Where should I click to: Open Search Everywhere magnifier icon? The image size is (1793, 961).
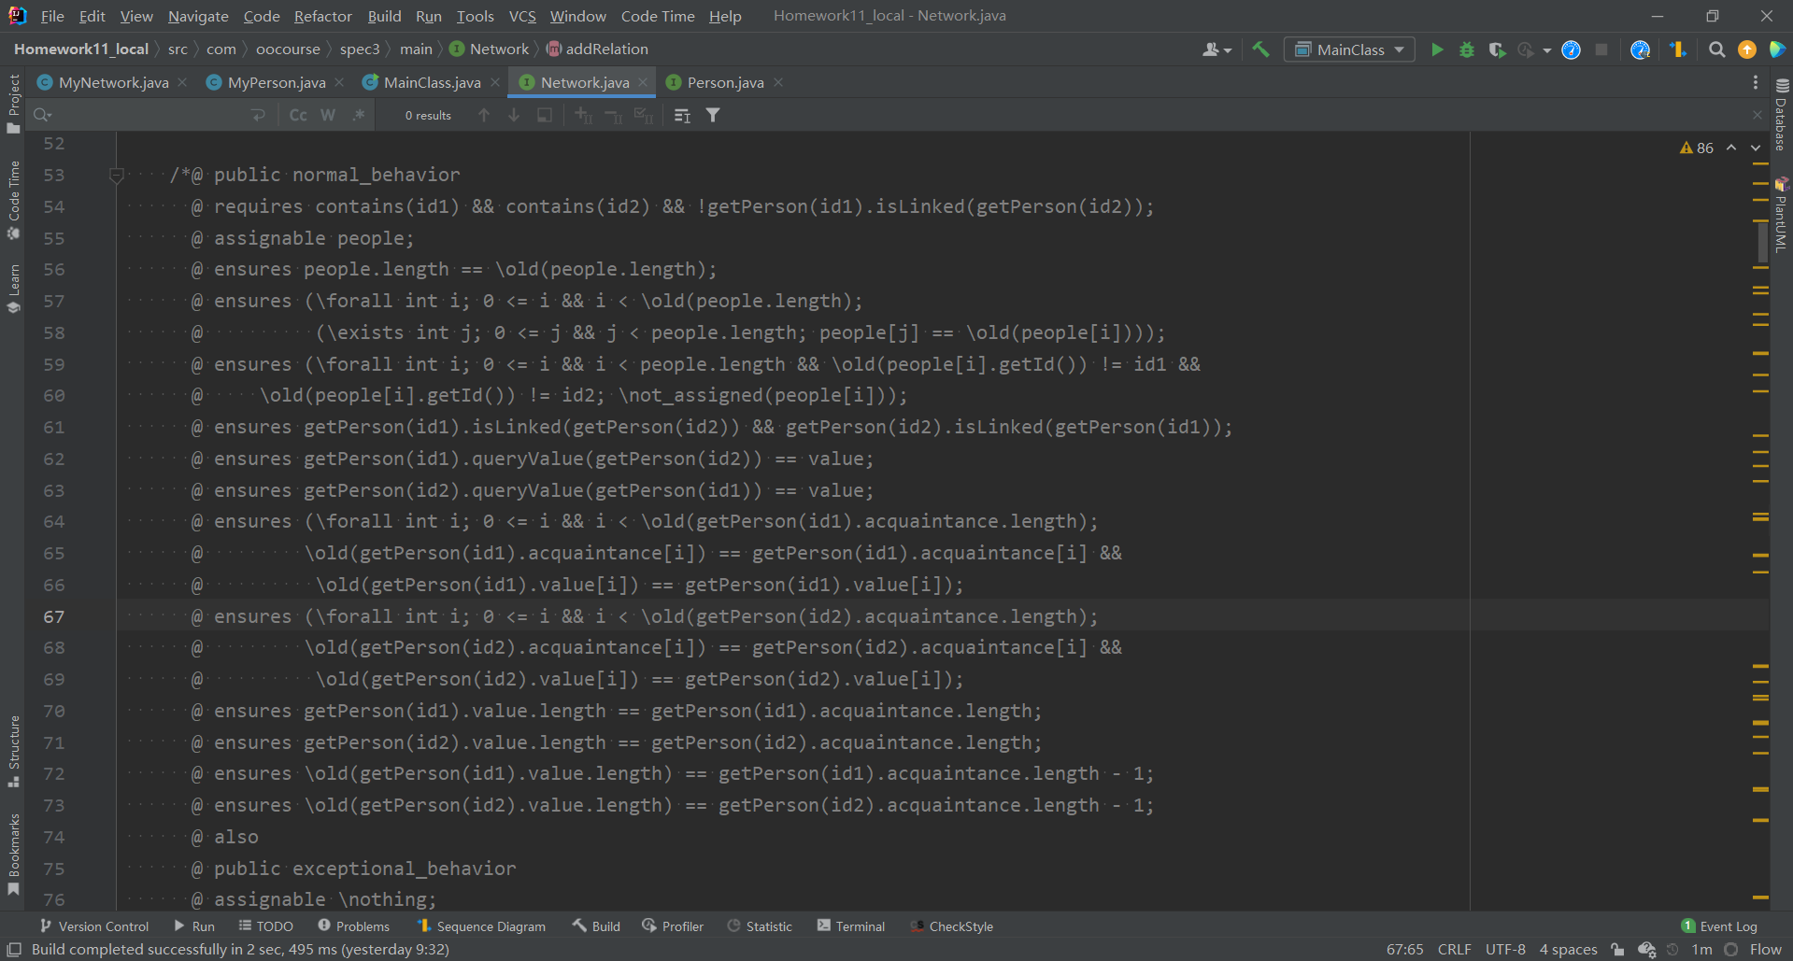[1716, 49]
